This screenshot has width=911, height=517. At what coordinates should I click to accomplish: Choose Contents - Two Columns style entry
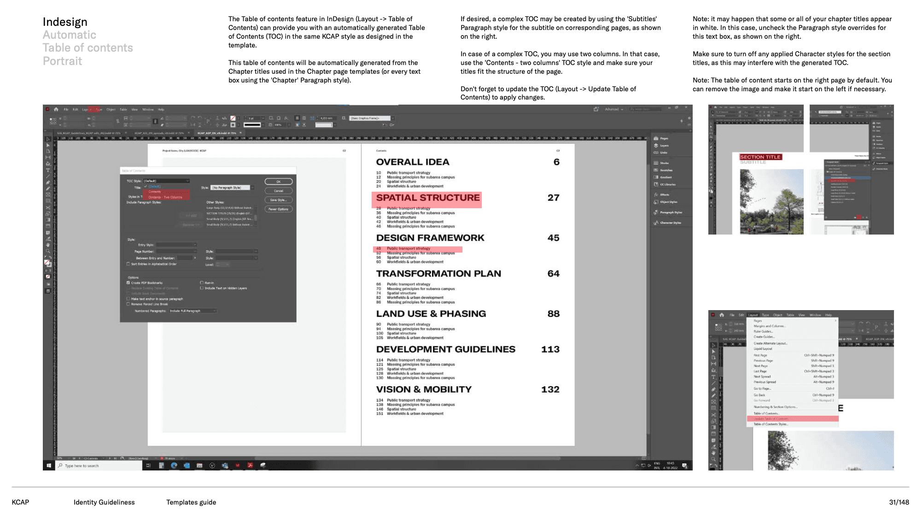coord(165,197)
